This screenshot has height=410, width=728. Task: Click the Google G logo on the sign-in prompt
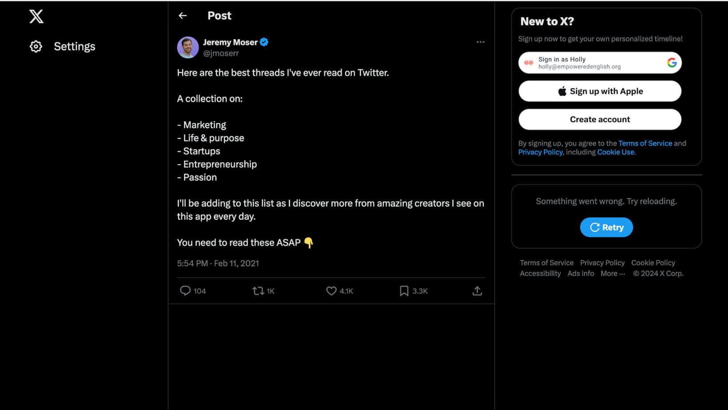click(x=672, y=63)
